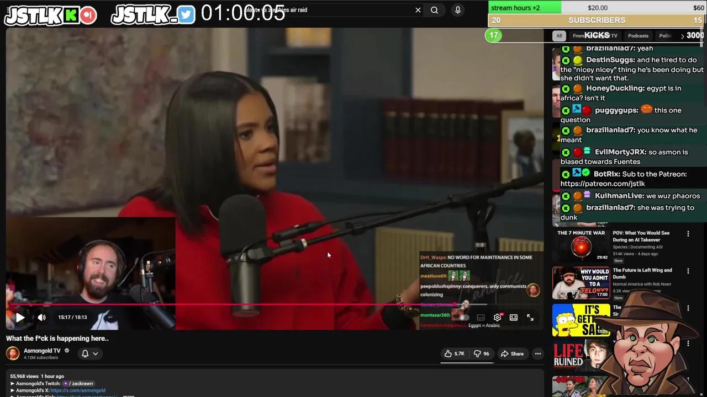Click the '55,968 views 1 hour ago' text
The width and height of the screenshot is (707, 397).
click(37, 377)
